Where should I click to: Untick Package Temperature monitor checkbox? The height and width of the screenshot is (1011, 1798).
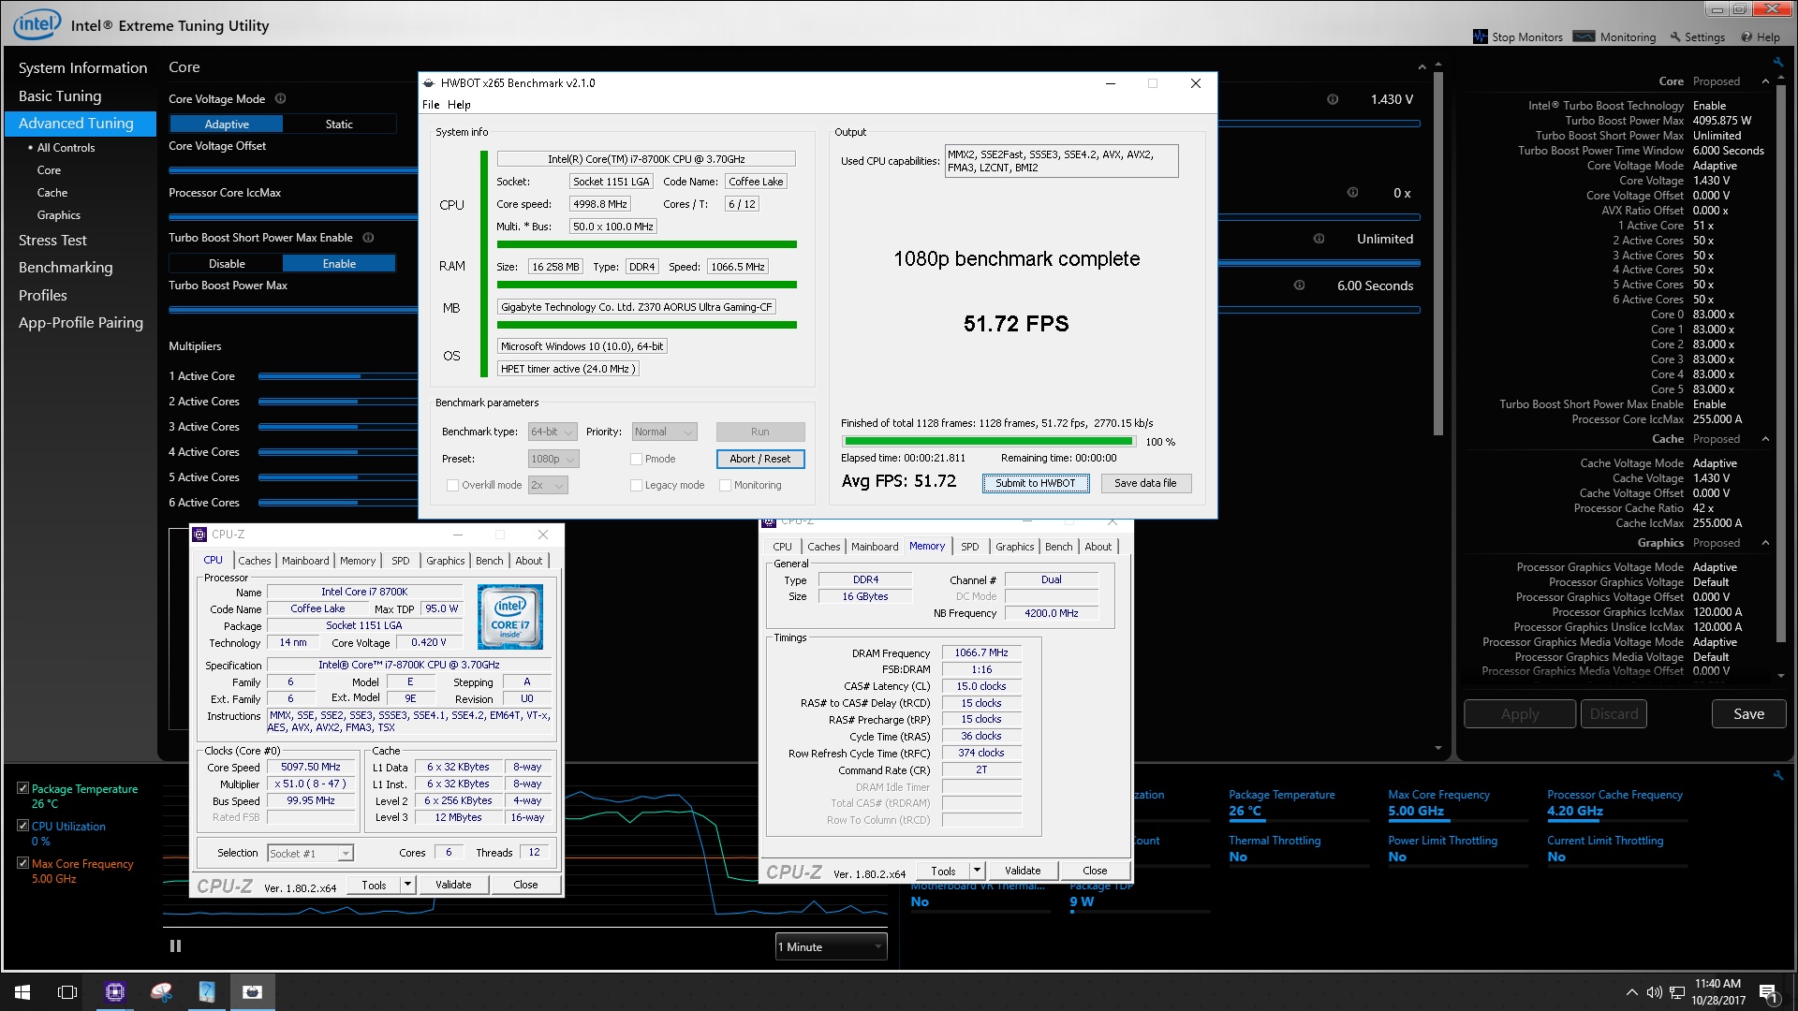coord(23,788)
